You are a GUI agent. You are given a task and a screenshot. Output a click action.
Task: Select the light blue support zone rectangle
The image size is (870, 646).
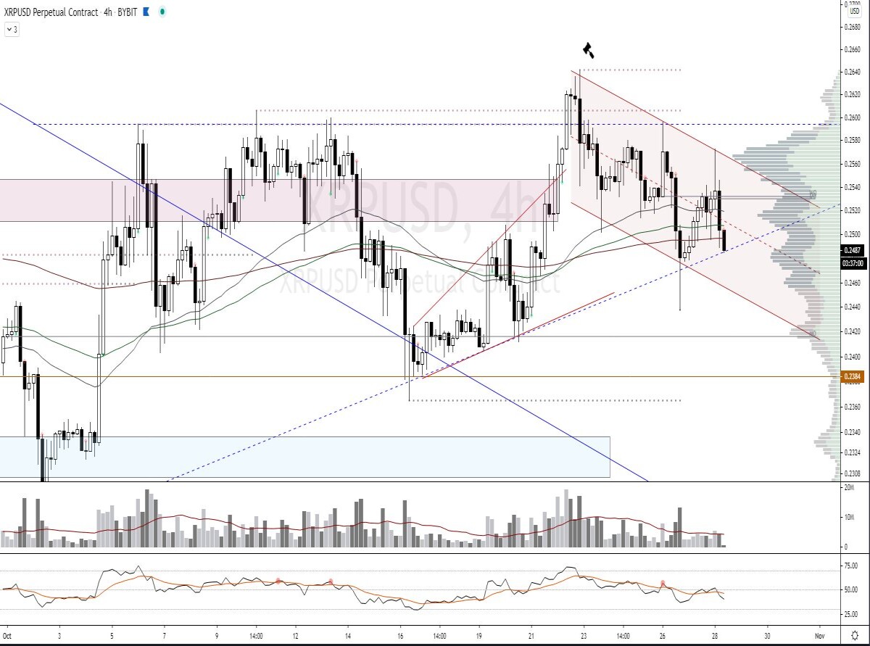304,457
